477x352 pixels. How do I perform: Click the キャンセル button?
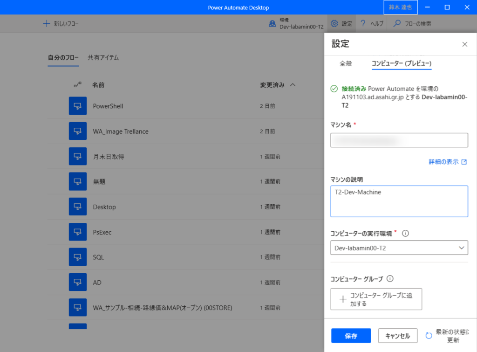click(x=398, y=336)
